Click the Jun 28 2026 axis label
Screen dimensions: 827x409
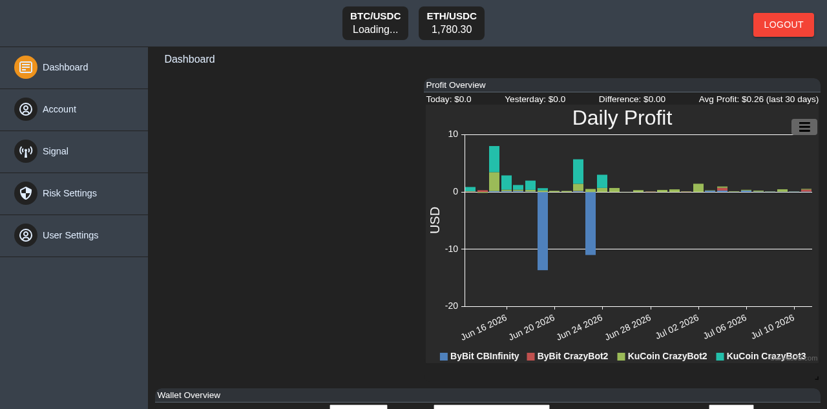tap(628, 327)
